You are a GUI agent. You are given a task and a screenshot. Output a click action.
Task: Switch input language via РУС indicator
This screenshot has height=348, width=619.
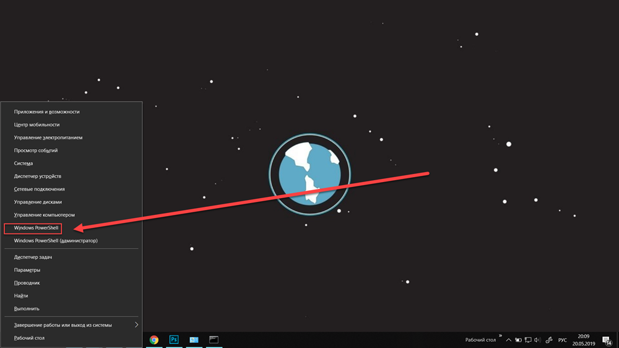(562, 340)
